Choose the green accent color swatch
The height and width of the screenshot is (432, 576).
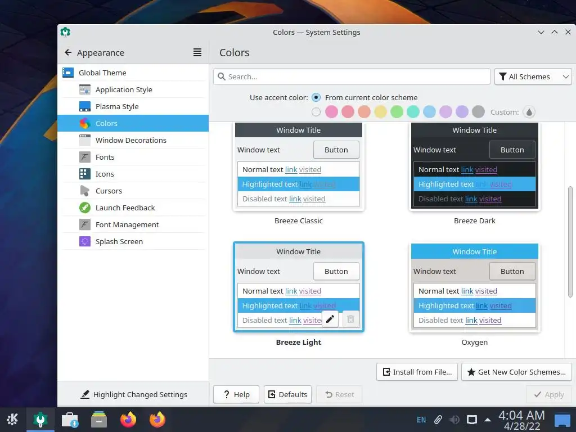click(x=397, y=112)
